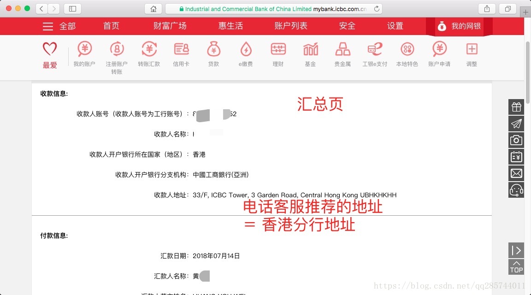Click Safari share button
The height and width of the screenshot is (295, 531).
(x=487, y=9)
